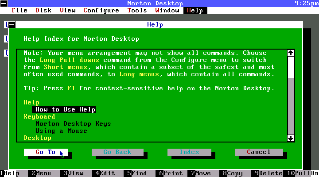This screenshot has height=177, width=319.
Task: Open the Tools menu
Action: tap(137, 10)
